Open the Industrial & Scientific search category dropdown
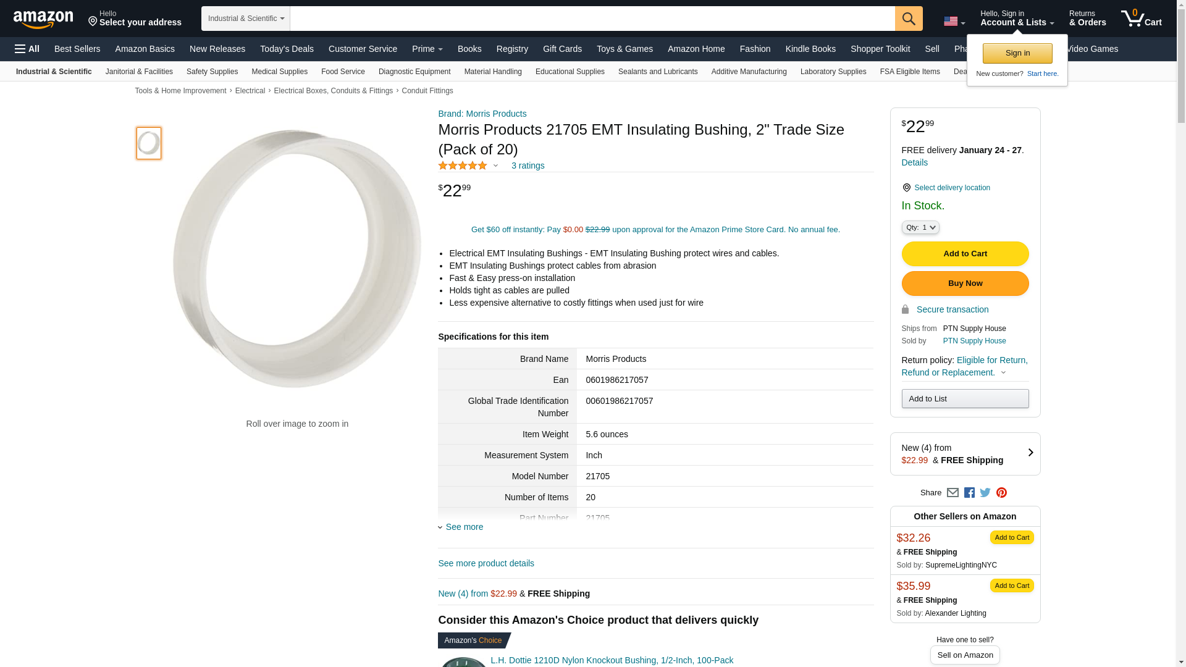Screen dimensions: 1186x667 (246, 19)
